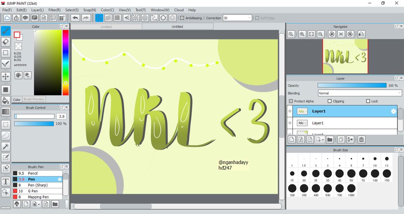404x214 pixels.
Task: Click the Redo arrow in toolbar
Action: pos(86,18)
